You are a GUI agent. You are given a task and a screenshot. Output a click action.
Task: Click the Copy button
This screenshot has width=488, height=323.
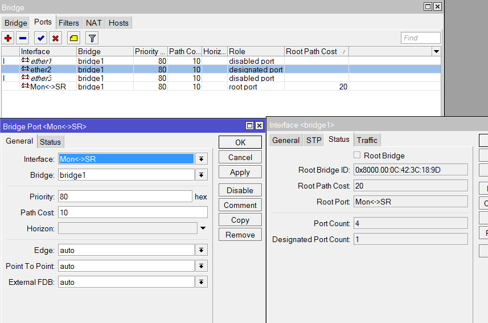coord(240,220)
